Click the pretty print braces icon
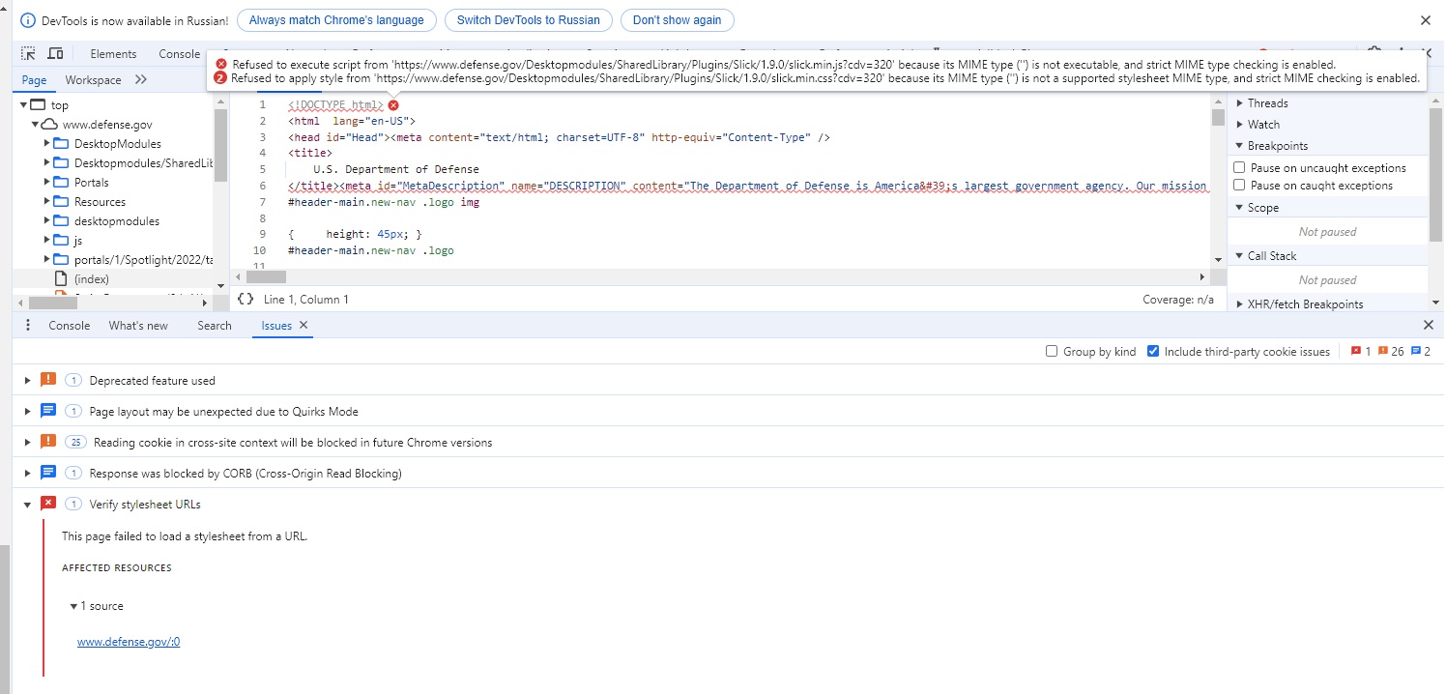 click(246, 300)
